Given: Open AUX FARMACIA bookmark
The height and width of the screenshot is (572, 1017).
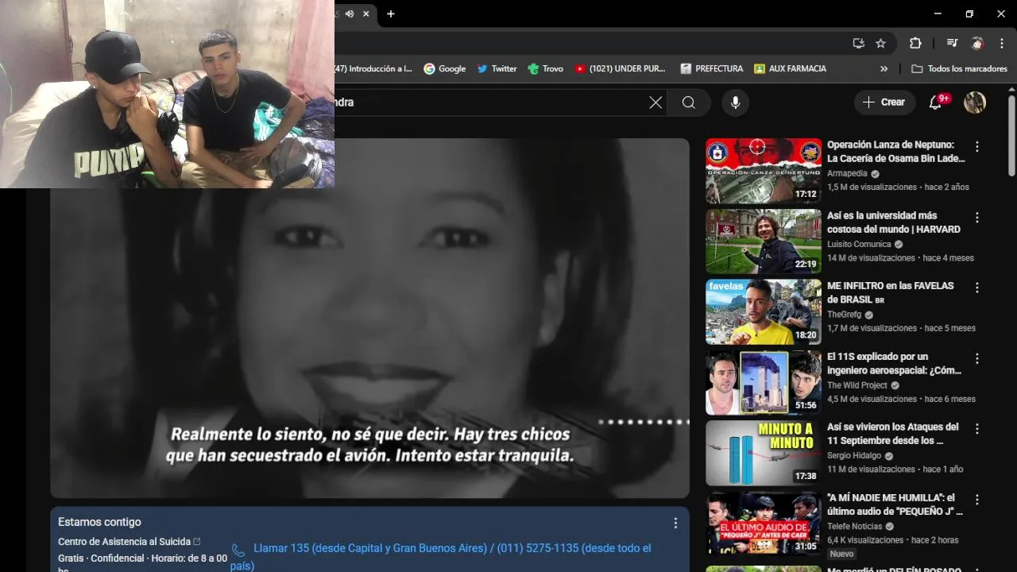Looking at the screenshot, I should click(x=791, y=69).
